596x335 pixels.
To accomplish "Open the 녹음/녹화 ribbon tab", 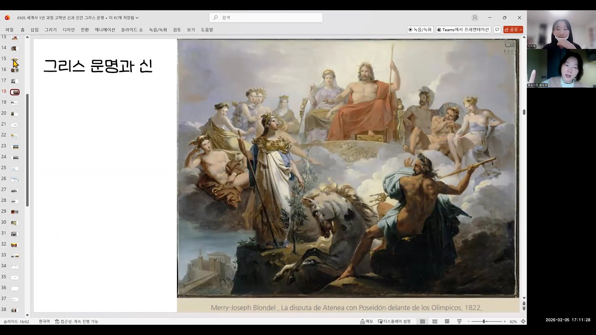I will (158, 30).
